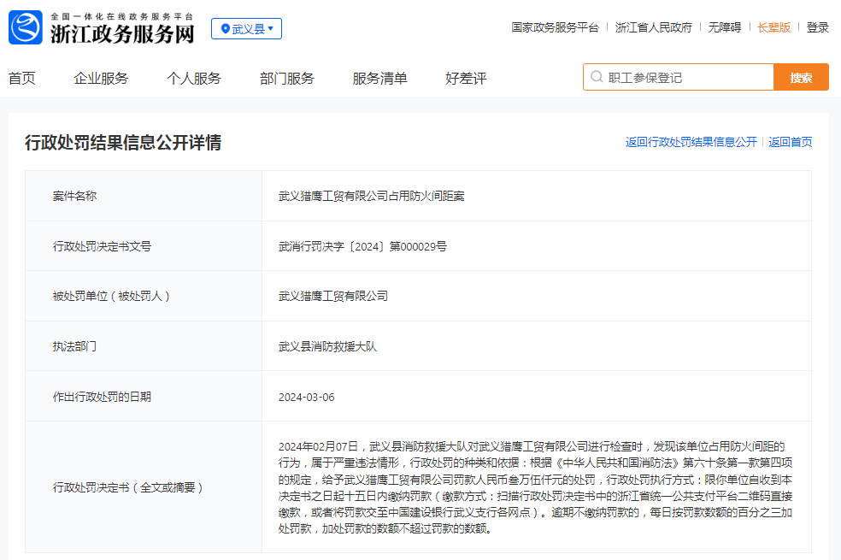
Task: Open the 企业服务 menu
Action: pos(101,79)
